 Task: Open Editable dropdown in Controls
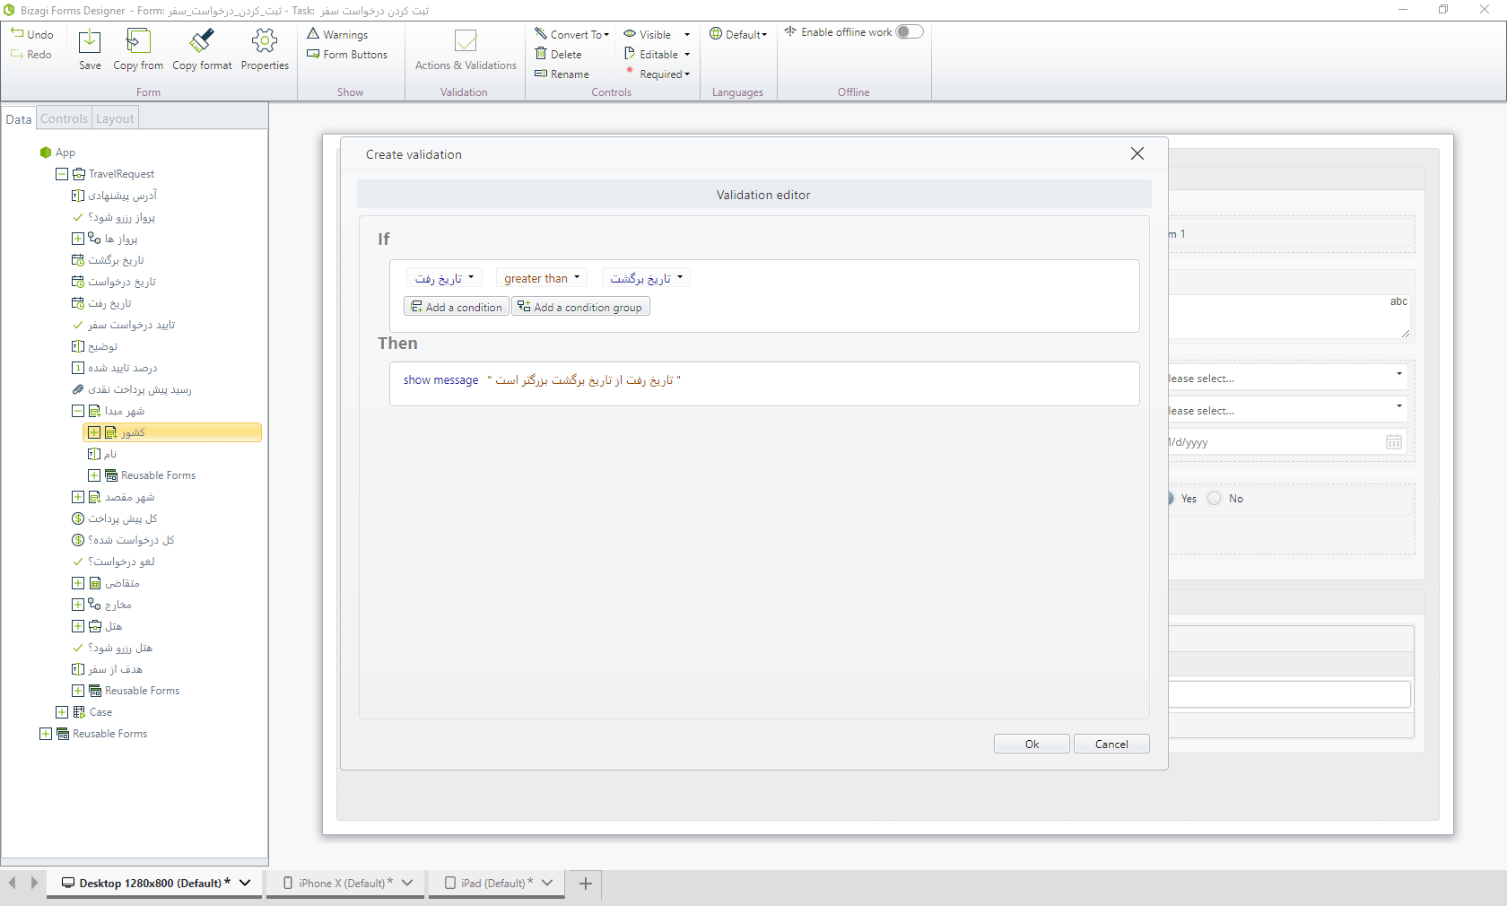tap(658, 54)
